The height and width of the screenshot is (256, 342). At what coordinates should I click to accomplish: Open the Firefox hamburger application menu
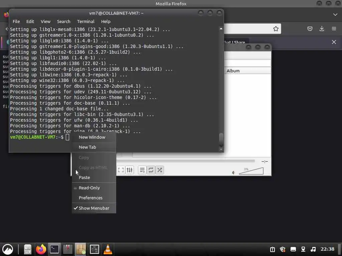pyautogui.click(x=334, y=29)
